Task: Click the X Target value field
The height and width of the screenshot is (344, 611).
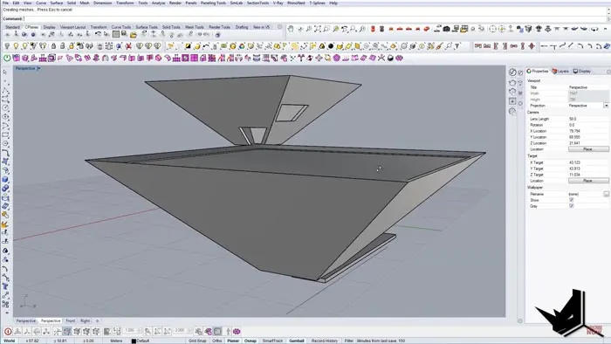Action: click(588, 162)
